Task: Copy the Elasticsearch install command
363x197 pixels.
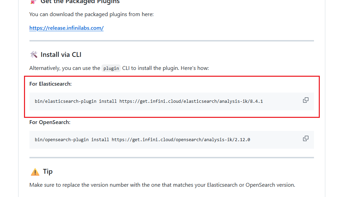Action: pyautogui.click(x=305, y=100)
